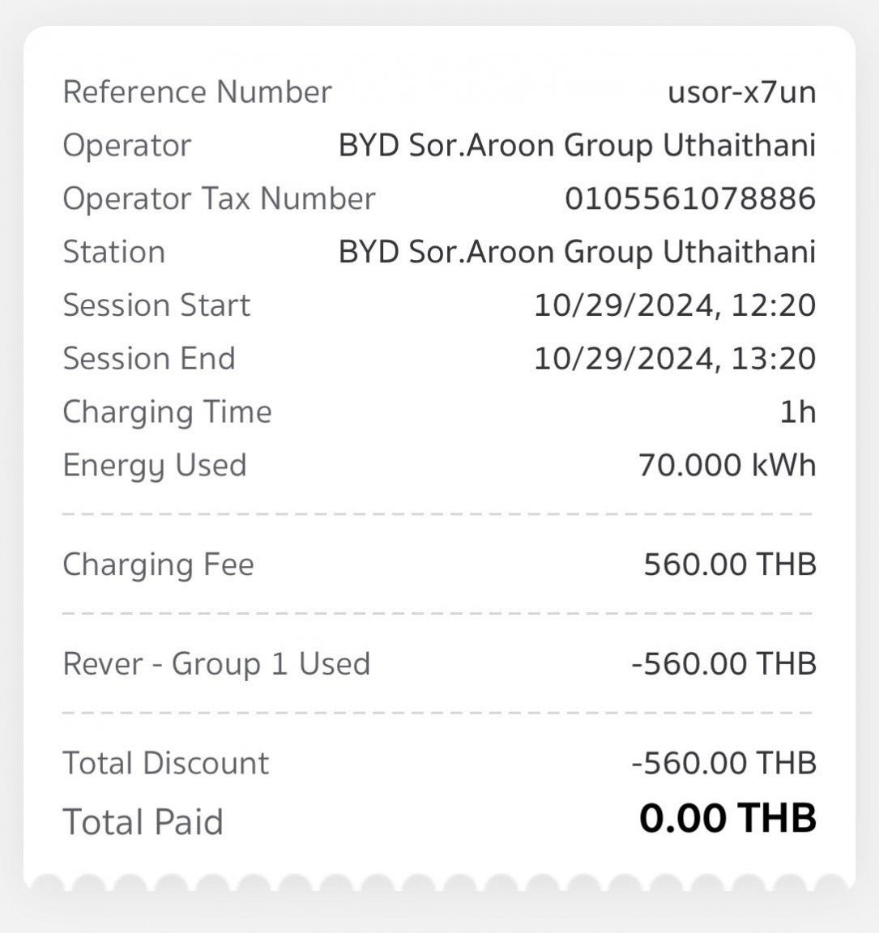Select the Session Start date and time

pos(675,306)
